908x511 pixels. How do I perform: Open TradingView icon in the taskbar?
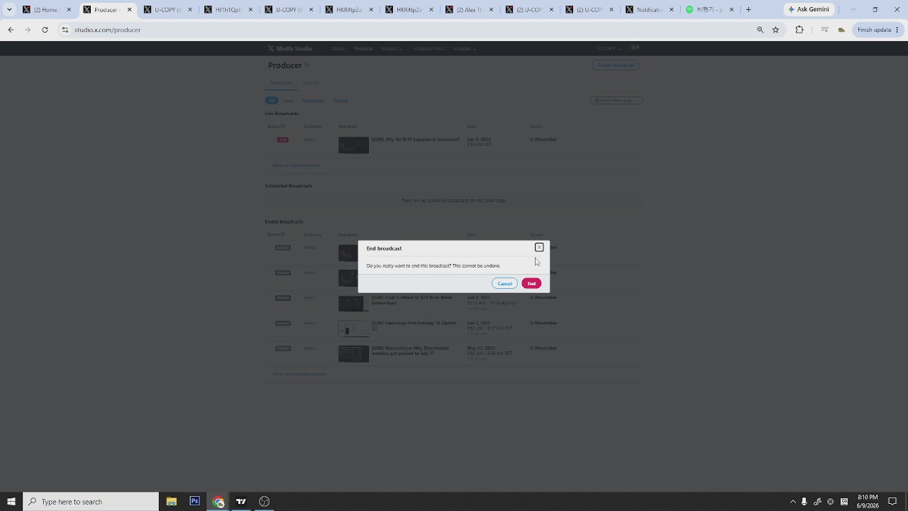(241, 501)
